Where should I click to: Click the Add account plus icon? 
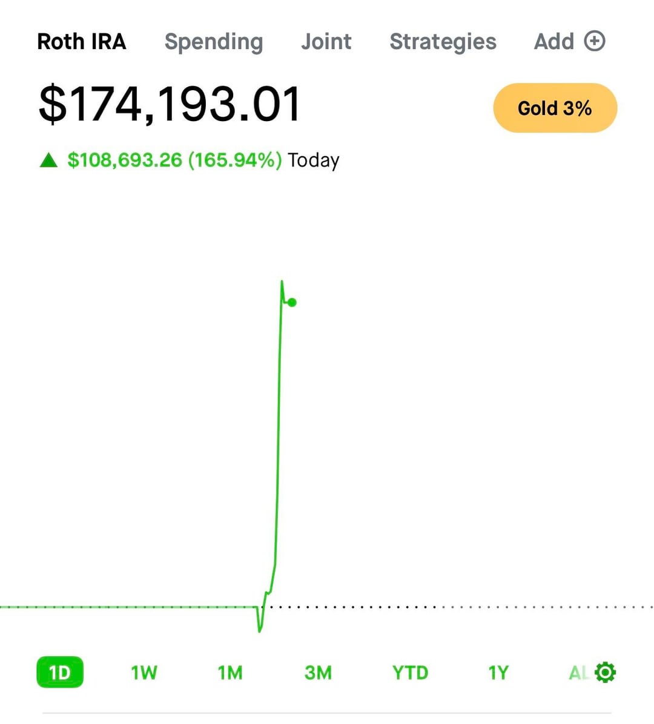coord(595,41)
